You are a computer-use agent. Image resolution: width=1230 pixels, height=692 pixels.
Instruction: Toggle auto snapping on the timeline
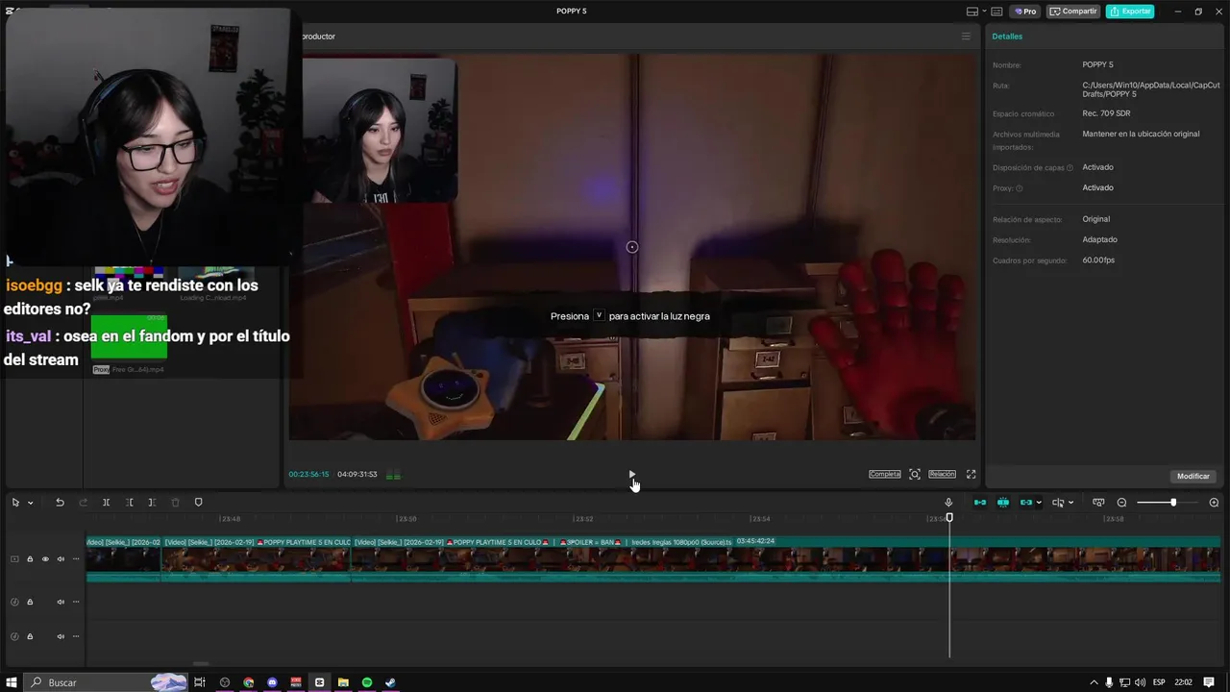coord(1003,503)
